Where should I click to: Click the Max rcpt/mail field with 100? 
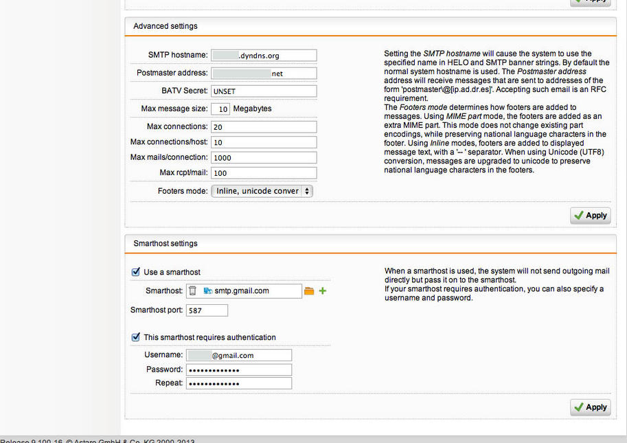[x=264, y=172]
